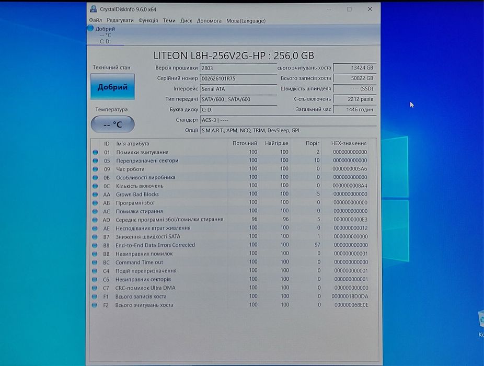Click the transfer mode field SATA/600 | SATA/600

(x=238, y=99)
